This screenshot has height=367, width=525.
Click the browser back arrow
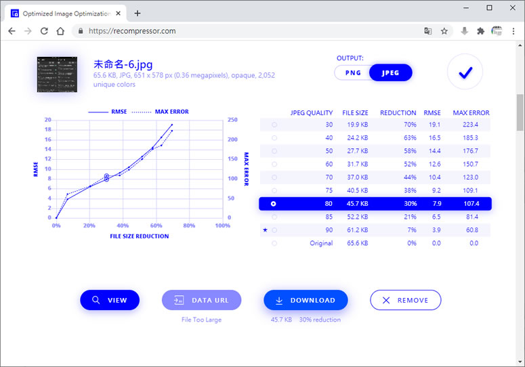(12, 31)
